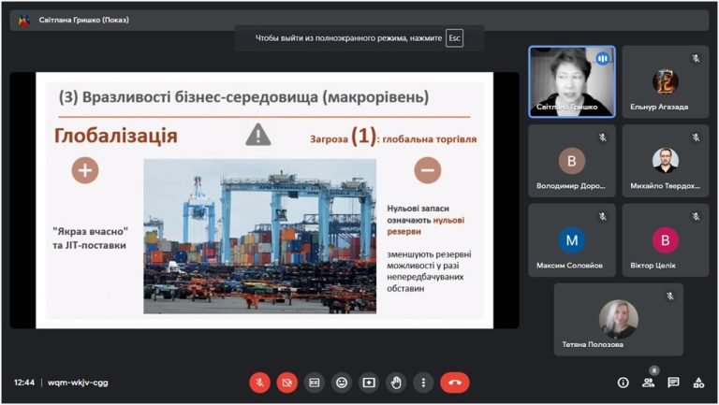
Task: Click speaking indicator on Світлана Гришко tile
Action: 603,59
